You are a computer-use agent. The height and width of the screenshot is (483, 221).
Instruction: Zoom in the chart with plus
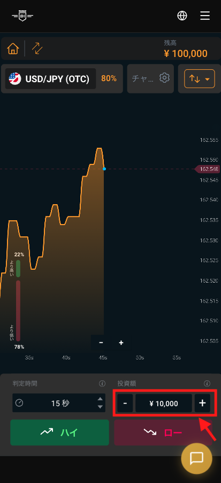click(121, 343)
